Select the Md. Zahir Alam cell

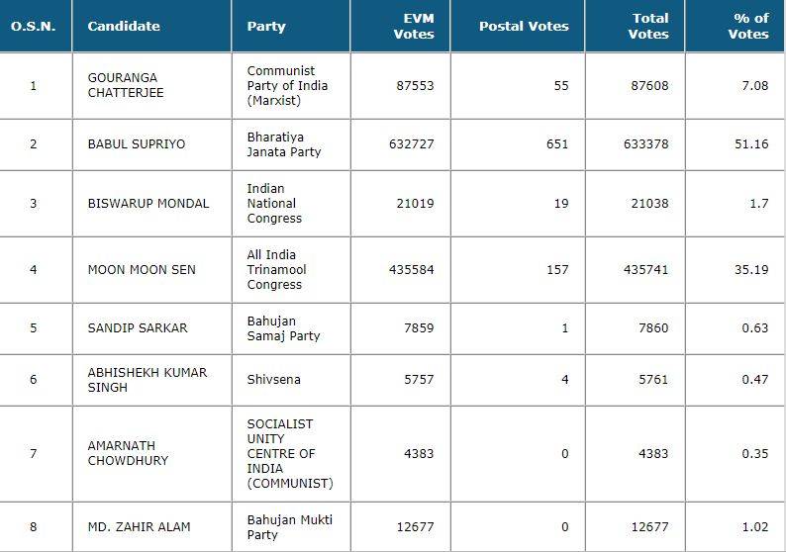[137, 526]
